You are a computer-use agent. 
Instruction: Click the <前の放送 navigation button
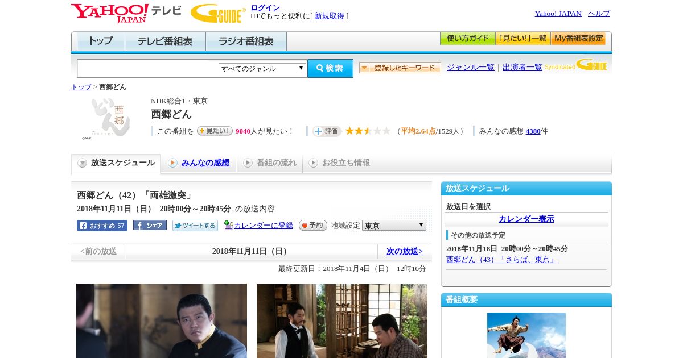[98, 251]
